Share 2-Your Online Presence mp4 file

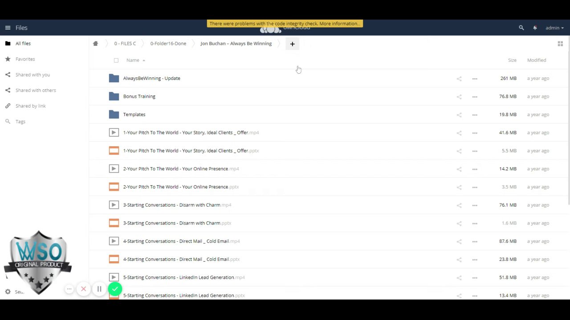(459, 169)
